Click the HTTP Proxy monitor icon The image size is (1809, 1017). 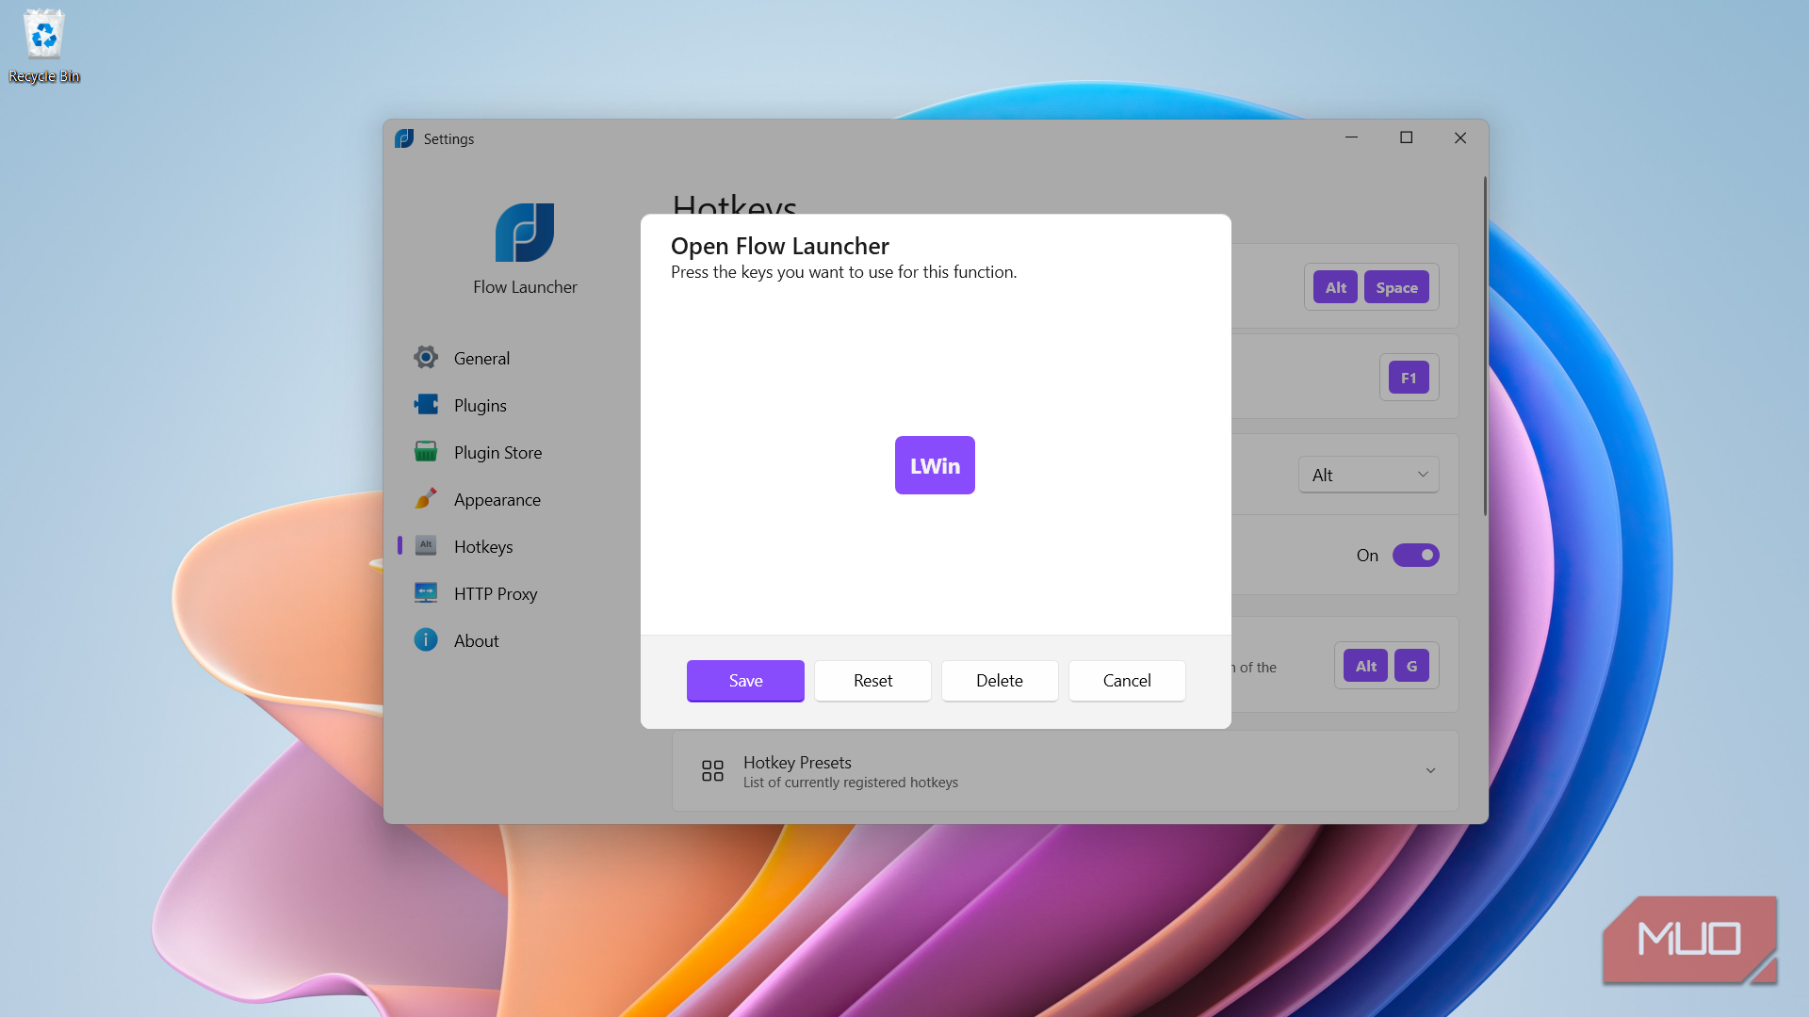point(426,593)
